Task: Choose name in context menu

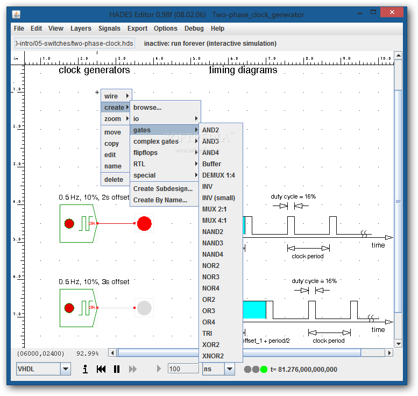Action: coord(116,166)
